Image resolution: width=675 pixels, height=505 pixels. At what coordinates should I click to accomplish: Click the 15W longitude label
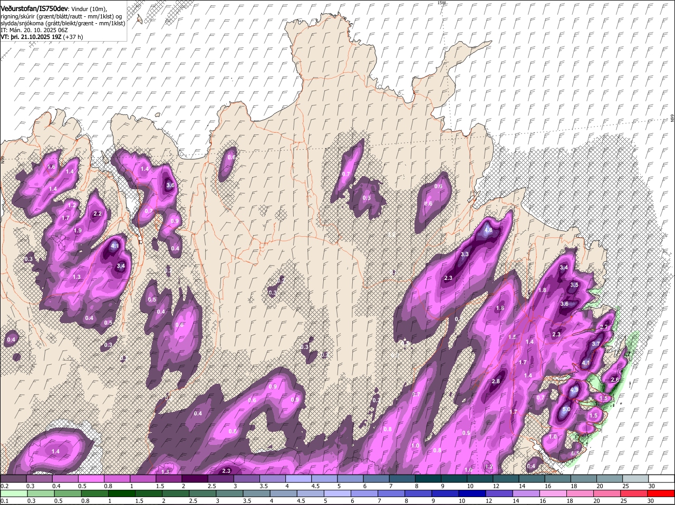(442, 3)
